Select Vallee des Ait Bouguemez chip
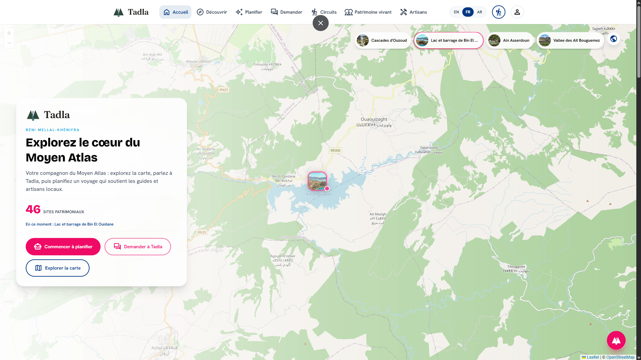Viewport: 641px width, 360px height. point(570,40)
